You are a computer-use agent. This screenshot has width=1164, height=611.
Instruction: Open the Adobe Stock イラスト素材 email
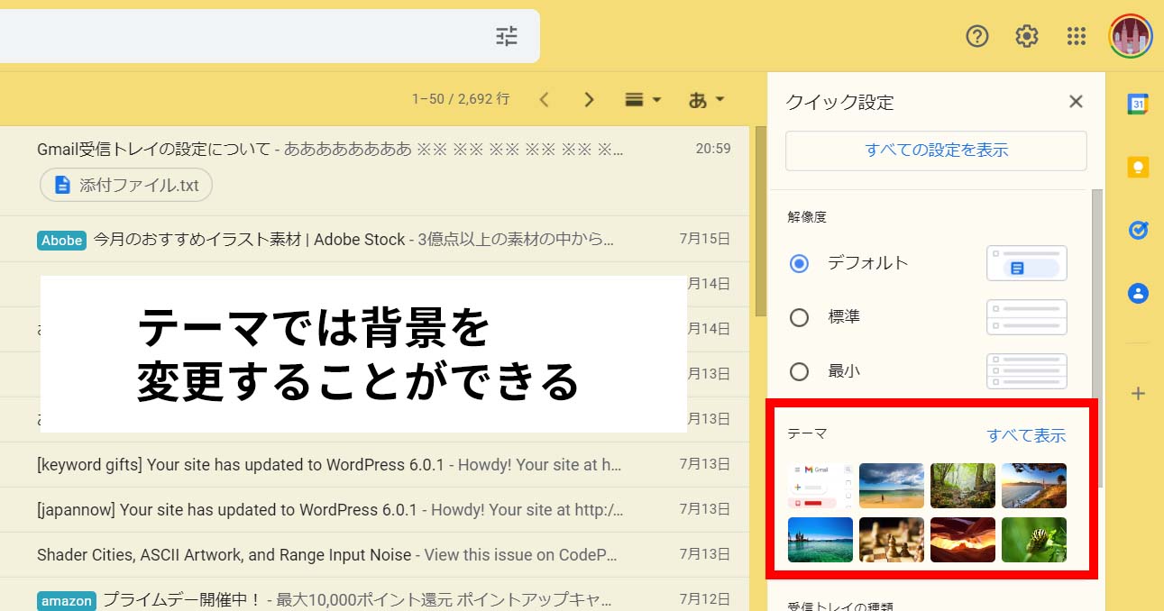click(x=374, y=239)
